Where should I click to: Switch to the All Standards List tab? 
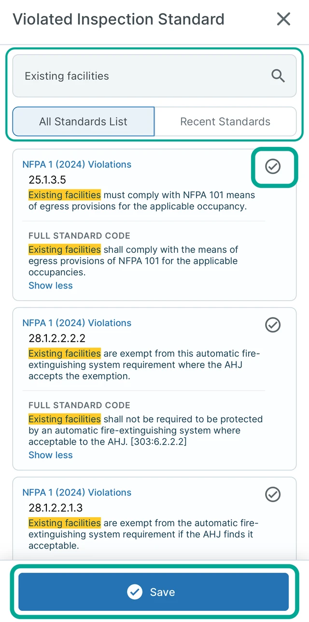[84, 122]
